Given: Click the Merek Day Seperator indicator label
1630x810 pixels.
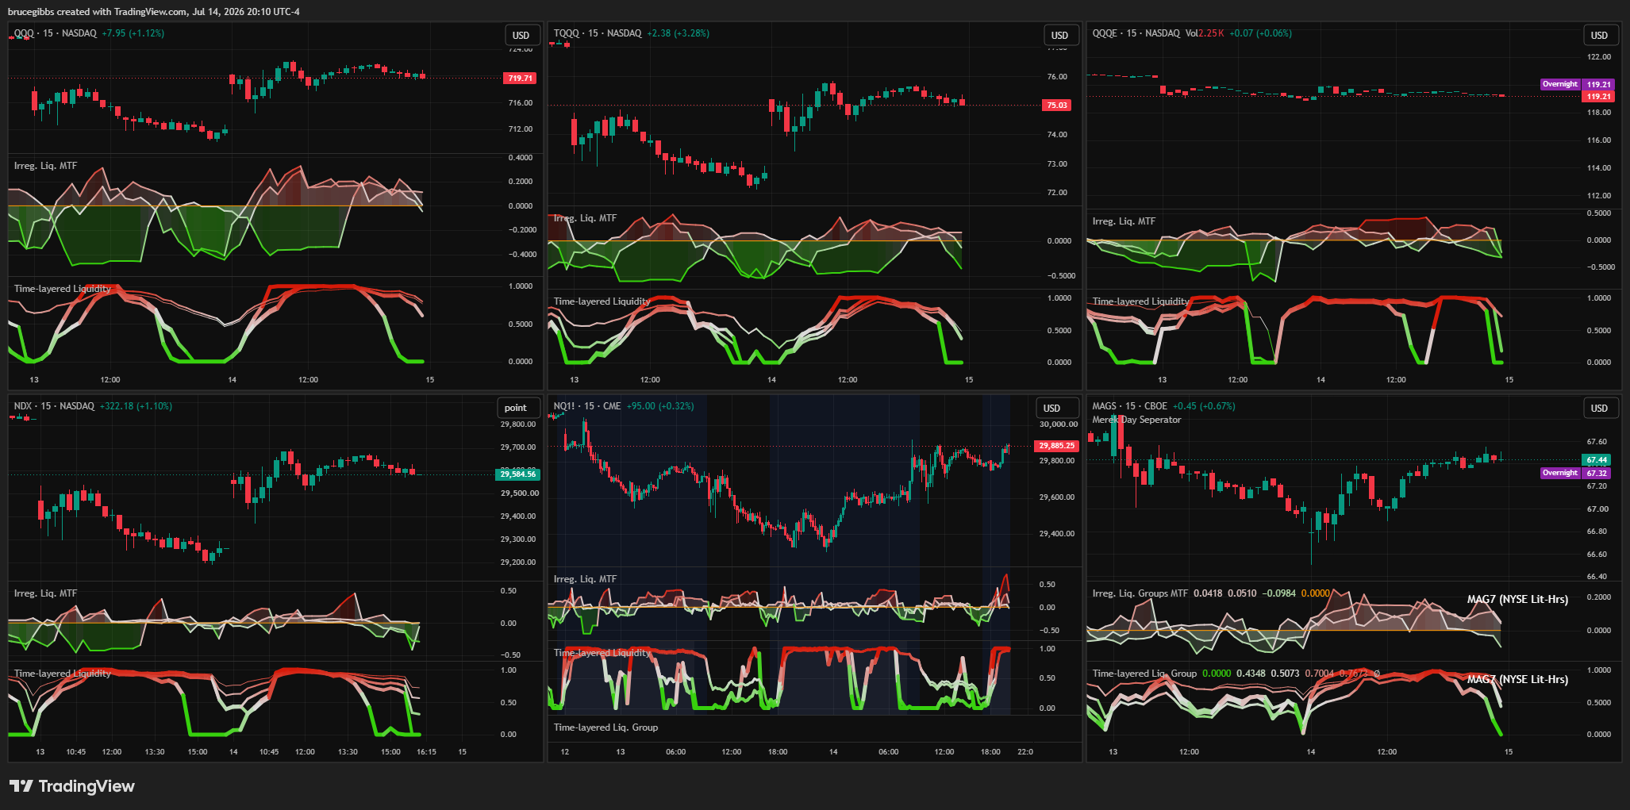Looking at the screenshot, I should pyautogui.click(x=1136, y=420).
